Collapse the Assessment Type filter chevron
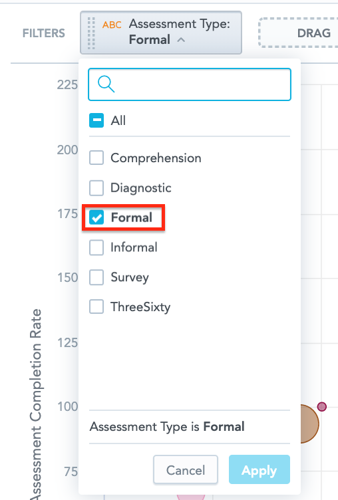Image resolution: width=338 pixels, height=500 pixels. click(x=181, y=40)
